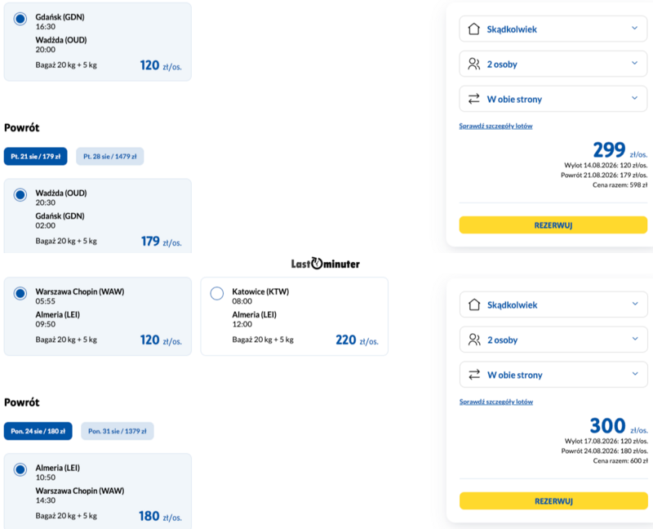The height and width of the screenshot is (529, 653).
Task: Click the people icon beside lower 2 osoby
Action: tap(474, 340)
